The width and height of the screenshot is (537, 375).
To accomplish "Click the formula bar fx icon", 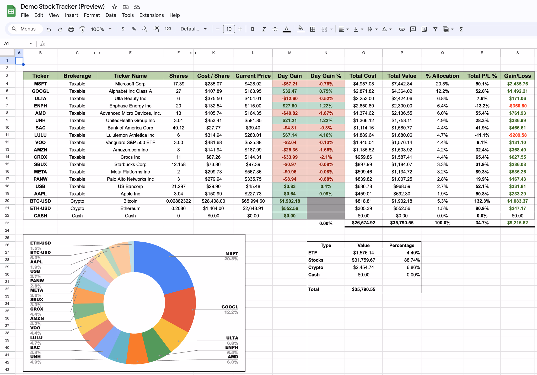I will 43,44.
